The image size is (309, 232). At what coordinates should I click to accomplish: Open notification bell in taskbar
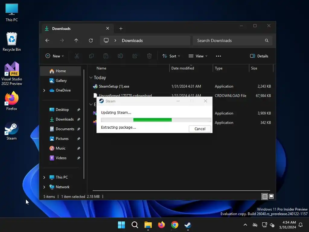(301, 225)
